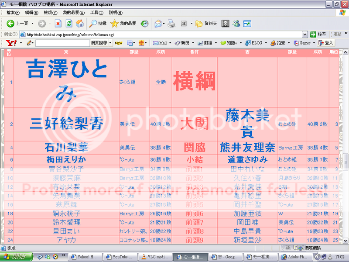Image resolution: width=349 pixels, height=262 pixels.
Task: Click the Print icon in the toolbar
Action: coord(171,23)
